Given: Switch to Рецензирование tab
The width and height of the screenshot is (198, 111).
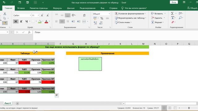Looking at the screenshot, I should tap(88, 8).
